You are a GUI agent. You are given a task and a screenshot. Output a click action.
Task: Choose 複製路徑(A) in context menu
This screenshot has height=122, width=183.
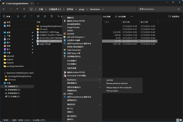tap(72, 91)
